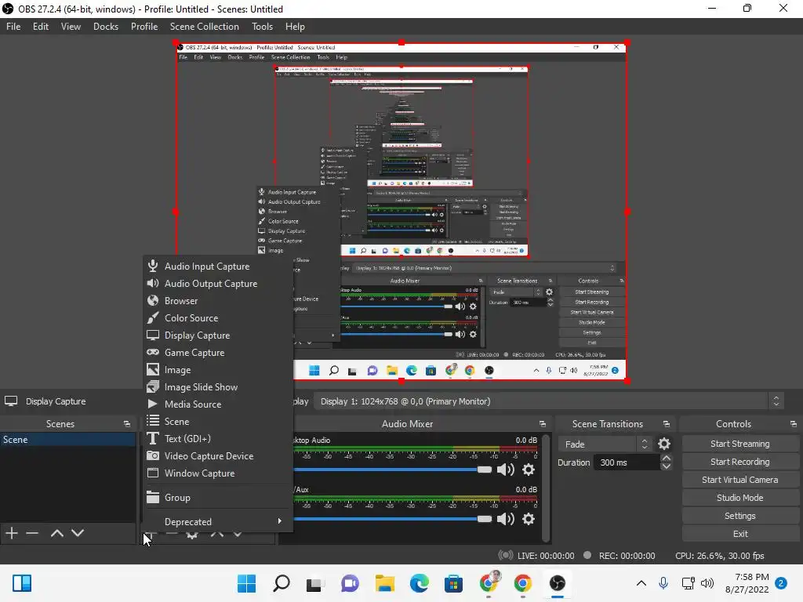
Task: Click Start Recording button
Action: coord(740,462)
